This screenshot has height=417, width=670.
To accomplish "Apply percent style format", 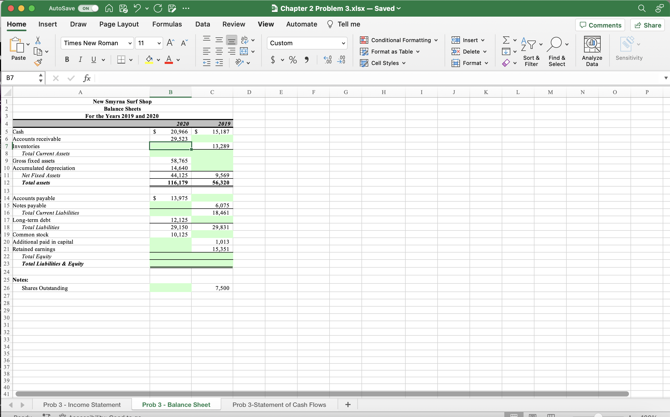I will [293, 59].
